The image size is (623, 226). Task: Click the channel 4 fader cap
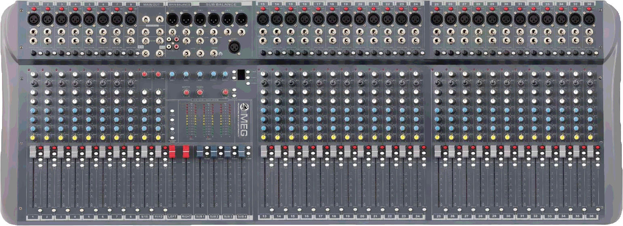(x=75, y=152)
